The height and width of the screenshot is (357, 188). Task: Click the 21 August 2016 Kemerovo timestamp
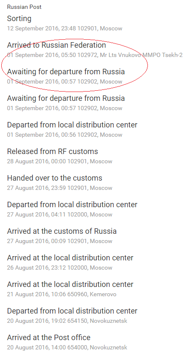(x=62, y=295)
